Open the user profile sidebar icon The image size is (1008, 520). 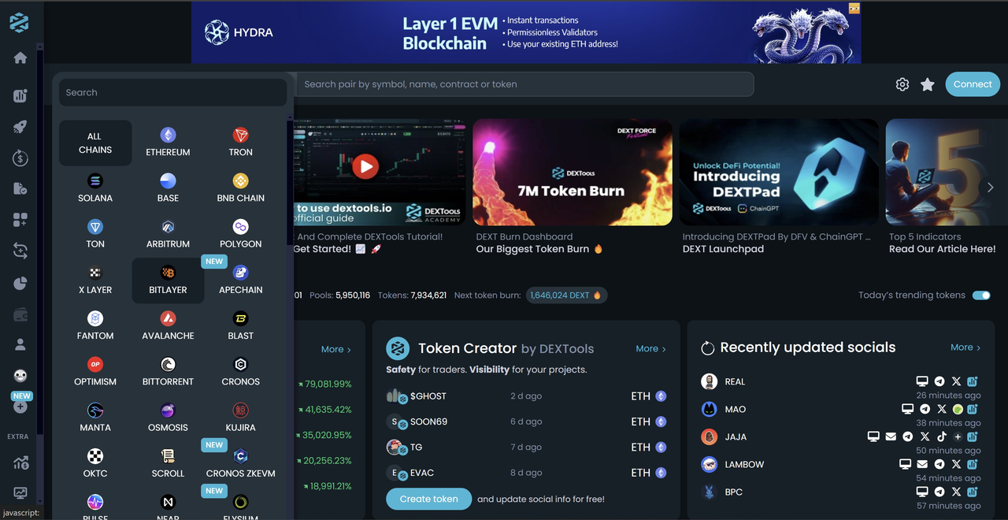click(x=20, y=344)
